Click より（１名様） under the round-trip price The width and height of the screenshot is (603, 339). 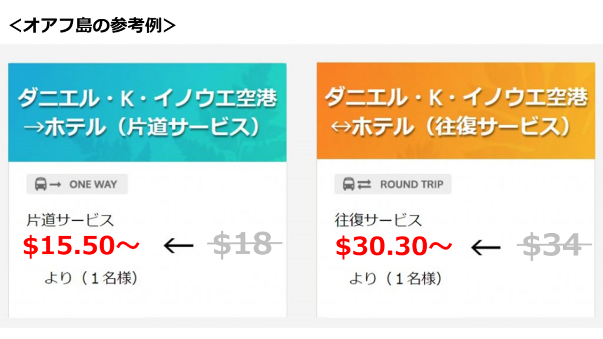pos(396,278)
